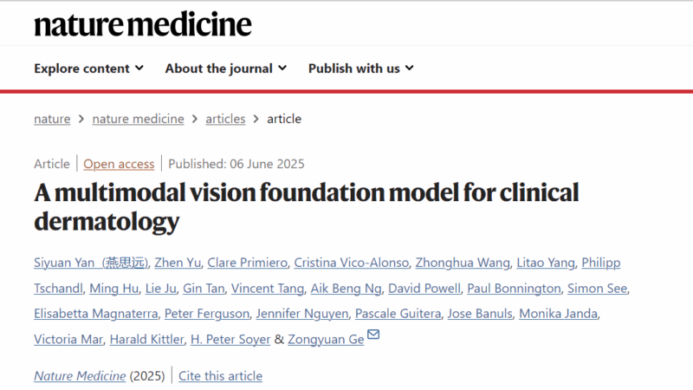Open author Harald Kittler's details

tap(146, 339)
